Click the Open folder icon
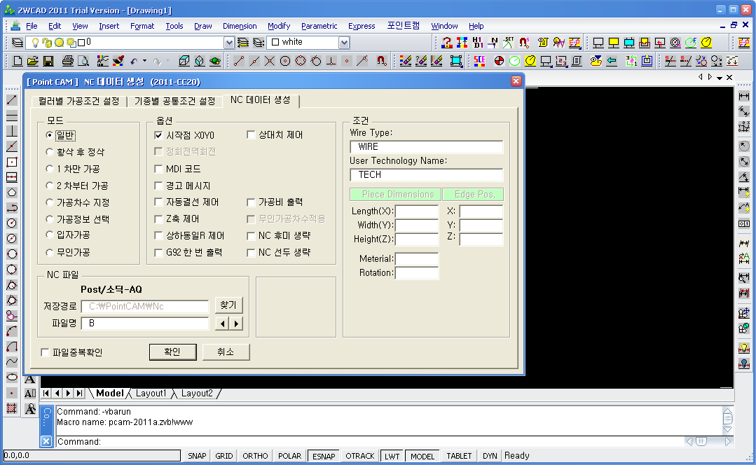The width and height of the screenshot is (756, 465). point(33,61)
